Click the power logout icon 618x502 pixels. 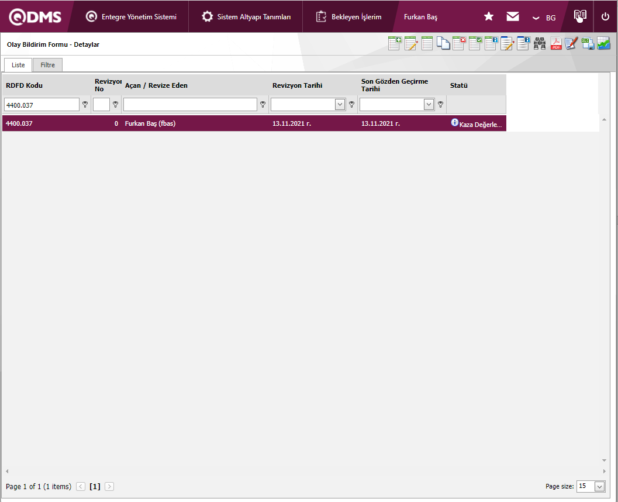coord(605,16)
